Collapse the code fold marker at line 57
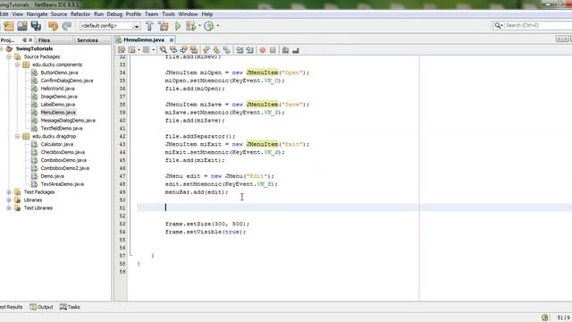The width and height of the screenshot is (572, 322). [x=131, y=256]
